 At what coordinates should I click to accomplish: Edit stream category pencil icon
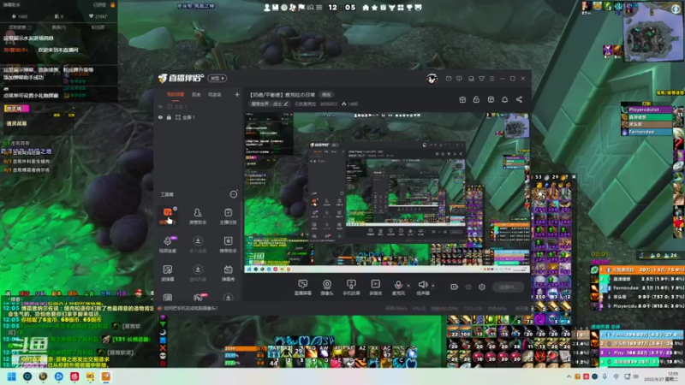pos(286,104)
